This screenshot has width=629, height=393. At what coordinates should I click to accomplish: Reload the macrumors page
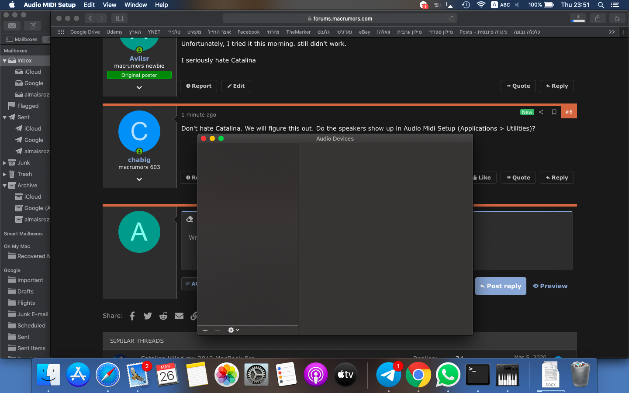pos(452,18)
